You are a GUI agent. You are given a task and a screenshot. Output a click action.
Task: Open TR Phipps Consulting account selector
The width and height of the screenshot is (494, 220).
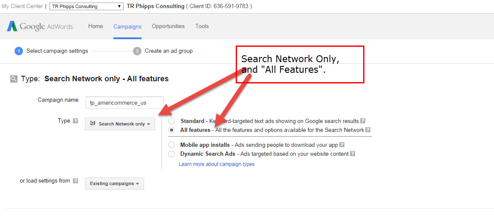[x=87, y=6]
